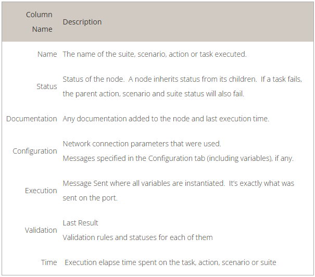
Task: Select the "Execution" row label
Action: (41, 191)
